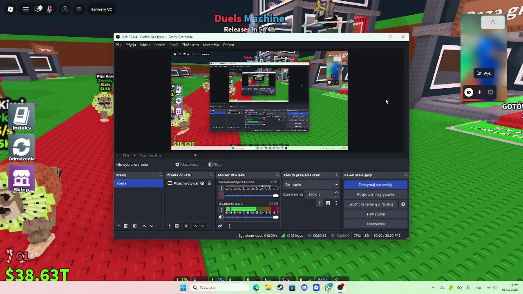Image resolution: width=523 pixels, height=294 pixels.
Task: Click Rozpocznij nagrywanie button
Action: [x=375, y=194]
